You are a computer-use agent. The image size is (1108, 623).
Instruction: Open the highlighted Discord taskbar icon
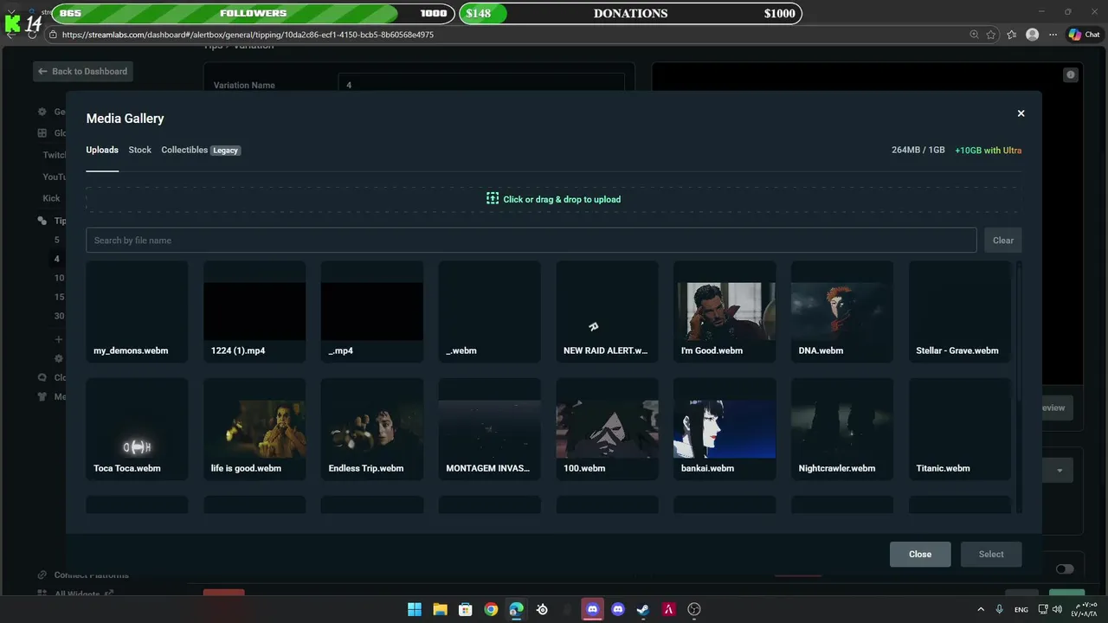592,609
